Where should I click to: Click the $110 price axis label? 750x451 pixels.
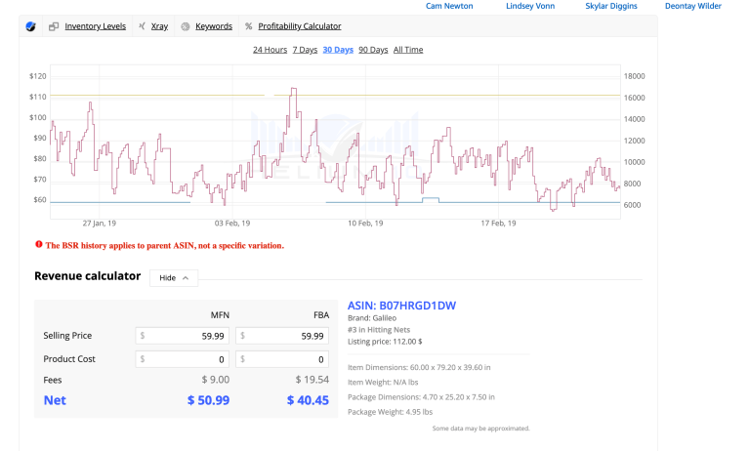tap(38, 97)
